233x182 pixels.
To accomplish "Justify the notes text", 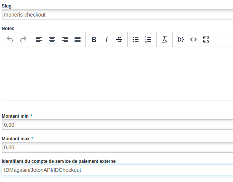I will click(78, 39).
